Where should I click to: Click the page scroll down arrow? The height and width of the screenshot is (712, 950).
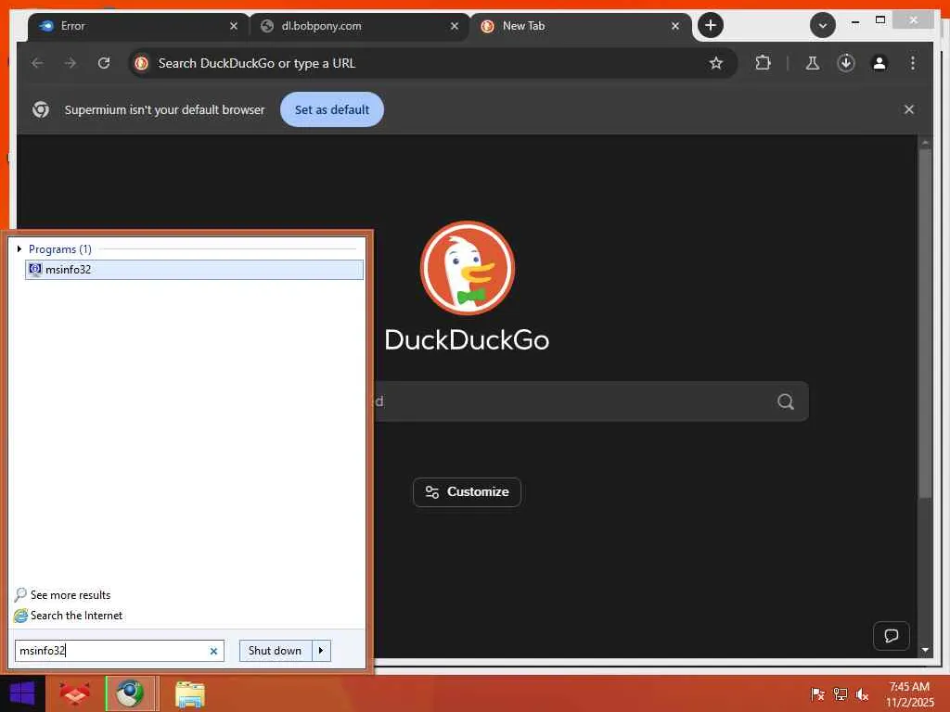pyautogui.click(x=925, y=650)
